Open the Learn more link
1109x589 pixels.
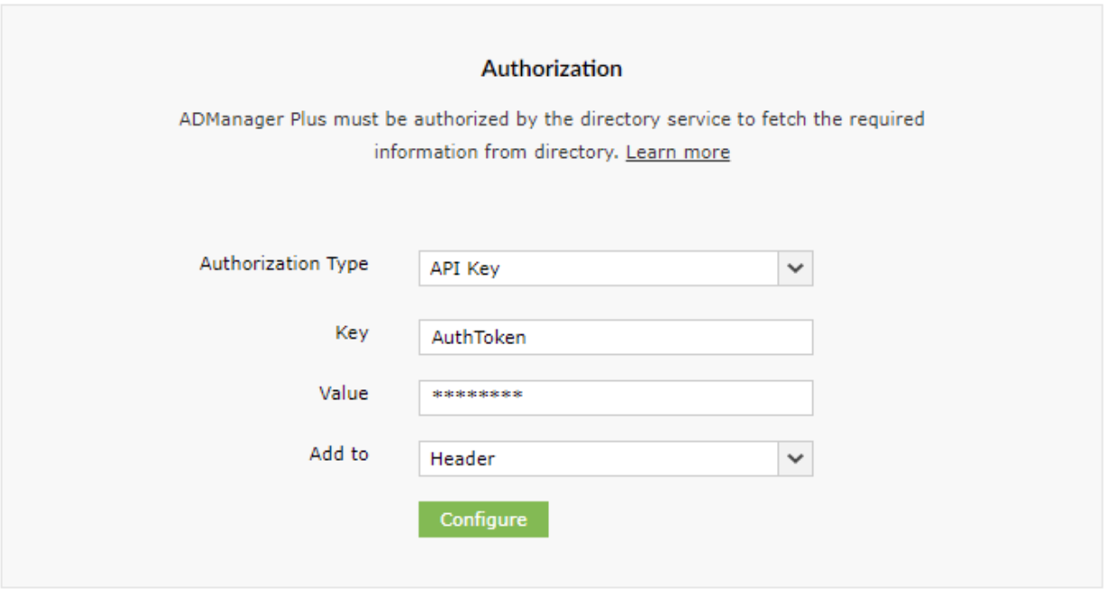(x=678, y=153)
